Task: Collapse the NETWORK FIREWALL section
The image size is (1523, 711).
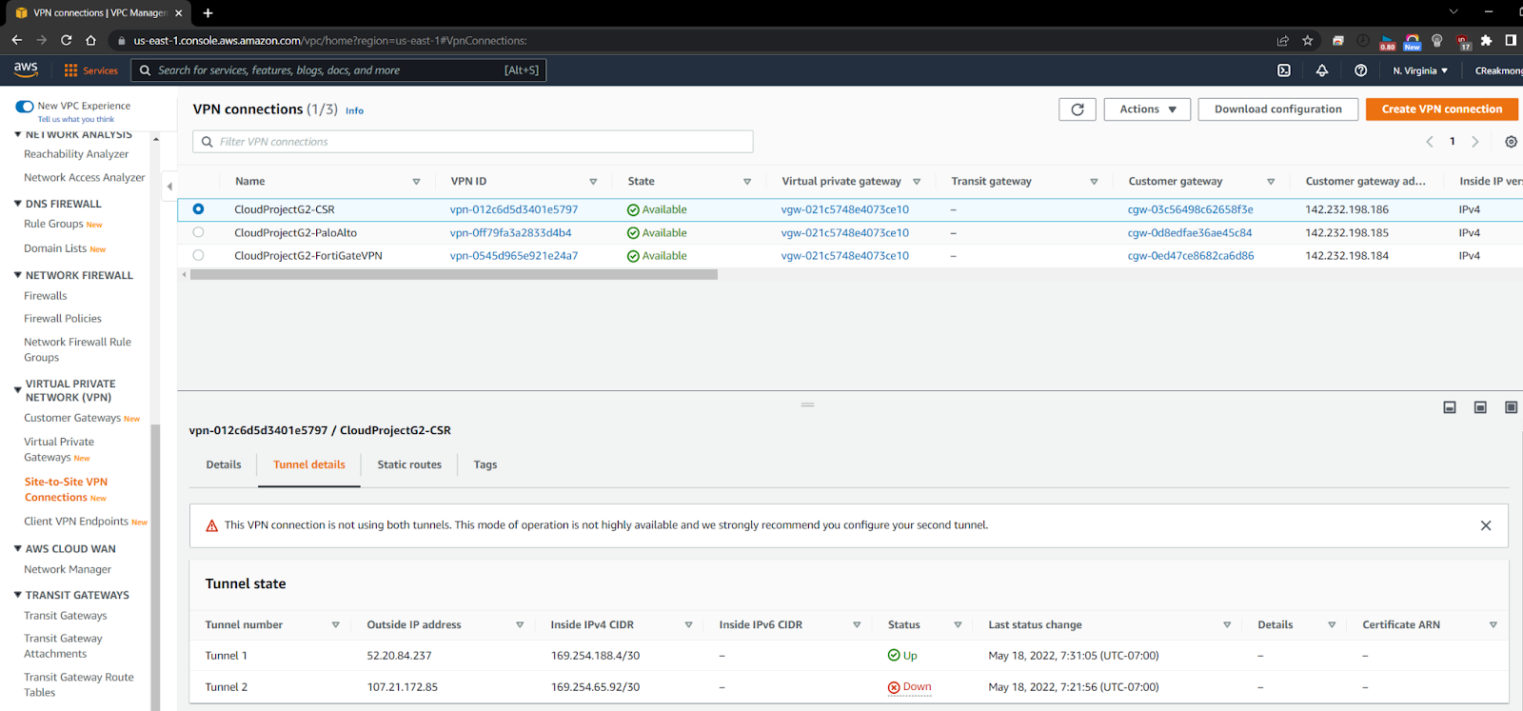Action: [x=17, y=275]
